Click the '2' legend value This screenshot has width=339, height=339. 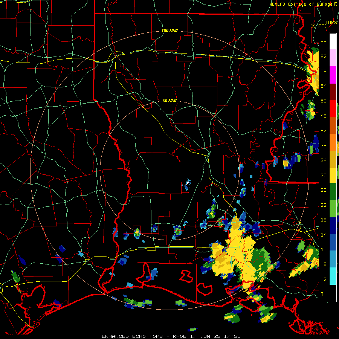coord(325,279)
